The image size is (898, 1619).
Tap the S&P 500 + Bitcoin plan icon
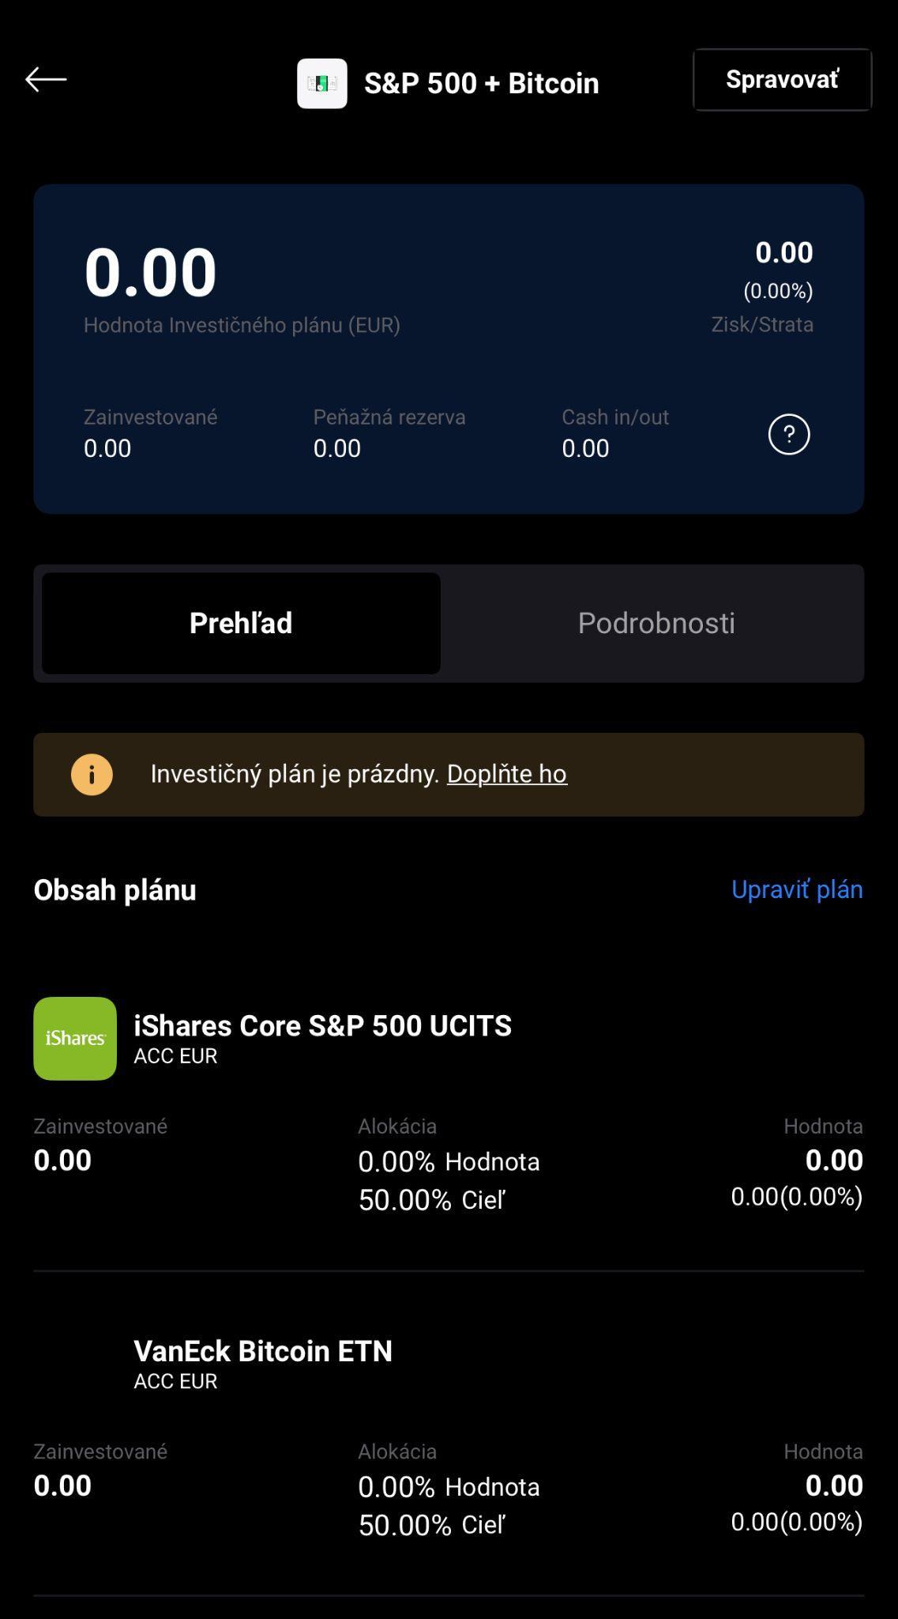(x=321, y=83)
